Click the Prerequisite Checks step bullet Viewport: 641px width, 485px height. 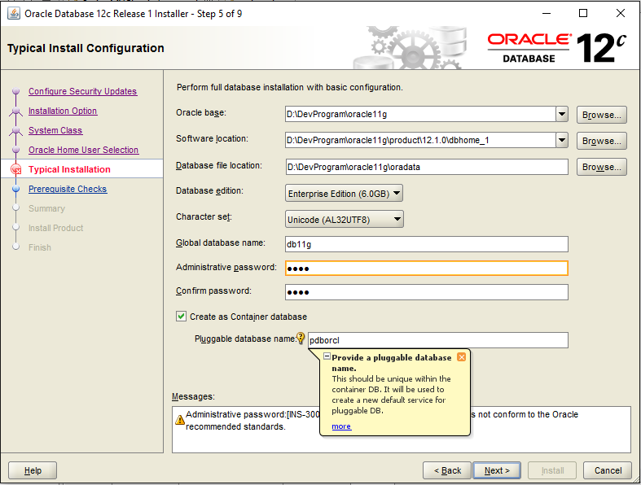[16, 189]
